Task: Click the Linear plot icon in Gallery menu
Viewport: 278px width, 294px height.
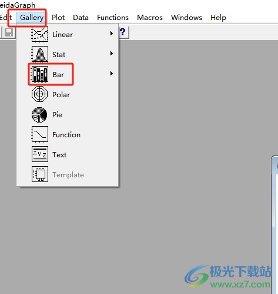Action: (40, 34)
